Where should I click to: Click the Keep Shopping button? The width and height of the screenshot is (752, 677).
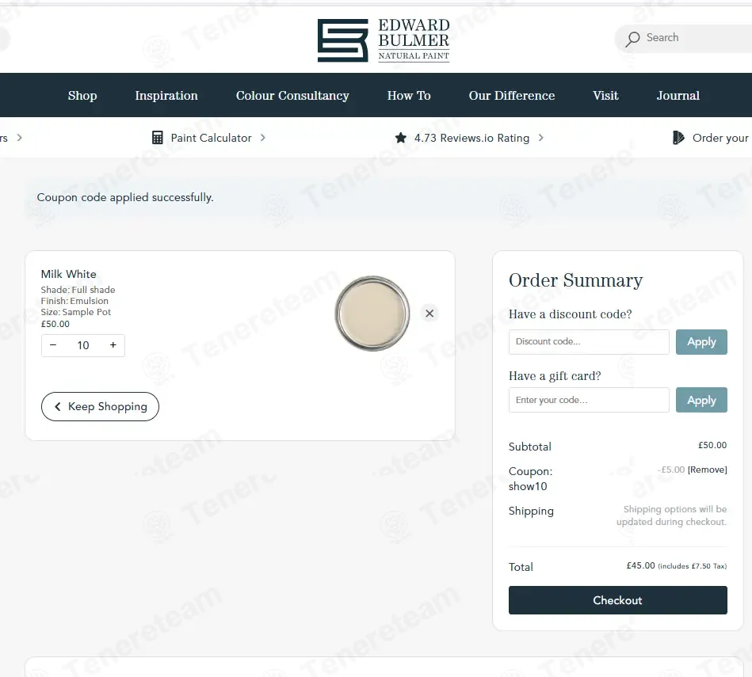tap(100, 407)
